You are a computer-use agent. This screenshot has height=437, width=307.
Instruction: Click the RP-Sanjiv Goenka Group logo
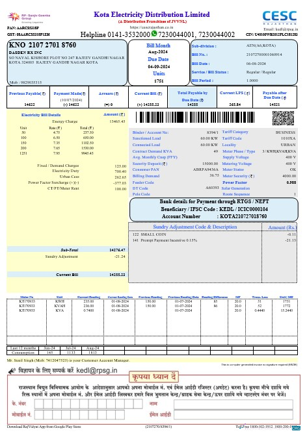coord(29,18)
